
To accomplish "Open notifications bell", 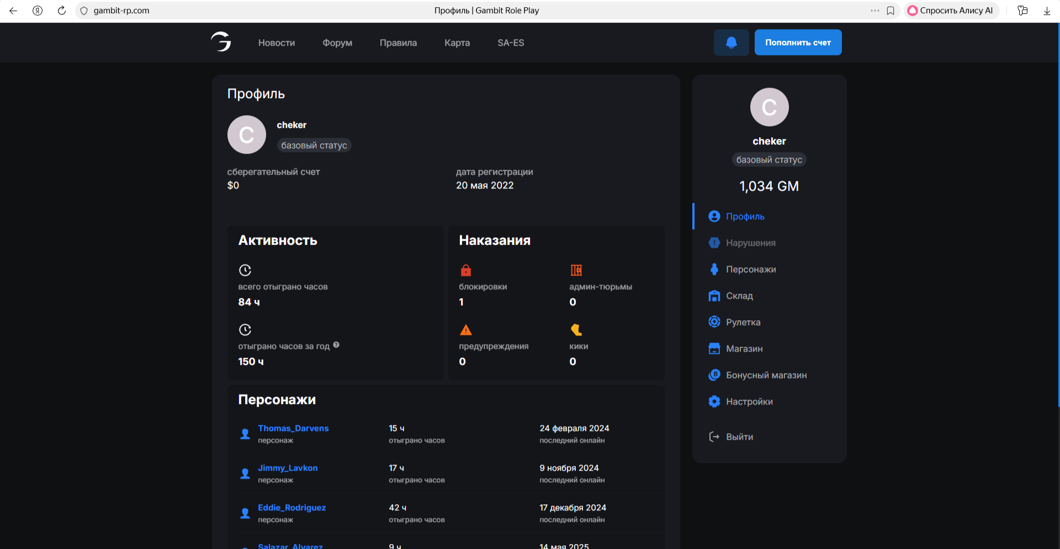I will click(731, 42).
